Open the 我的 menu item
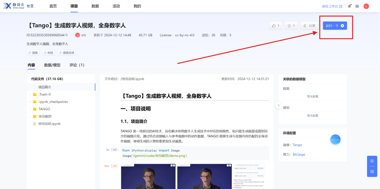Image resolution: width=380 pixels, height=189 pixels. [137, 6]
